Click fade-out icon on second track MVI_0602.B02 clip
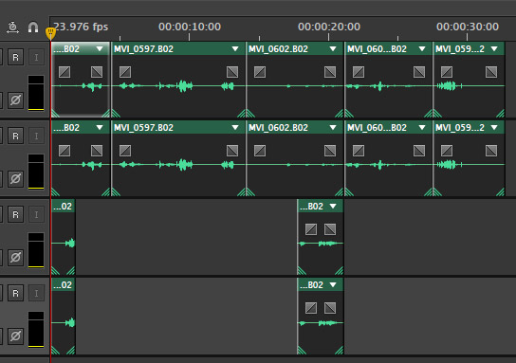516x363 pixels. pyautogui.click(x=330, y=151)
